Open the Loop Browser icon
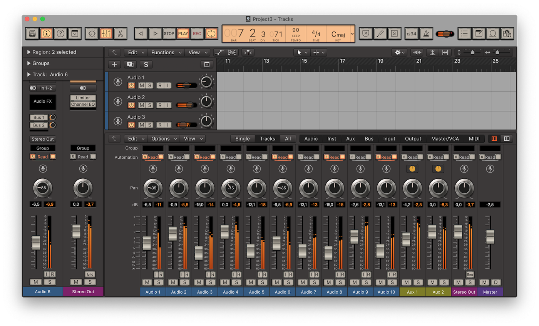Screen dimensions: 539x326 click(x=493, y=33)
